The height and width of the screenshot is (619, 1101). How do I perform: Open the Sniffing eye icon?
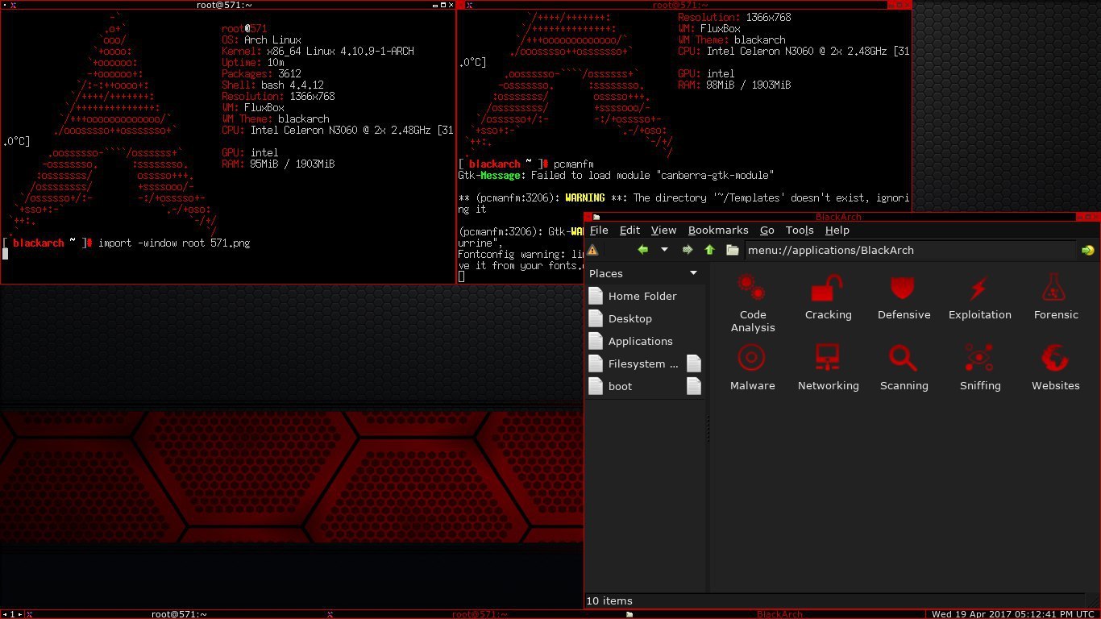[x=979, y=358]
